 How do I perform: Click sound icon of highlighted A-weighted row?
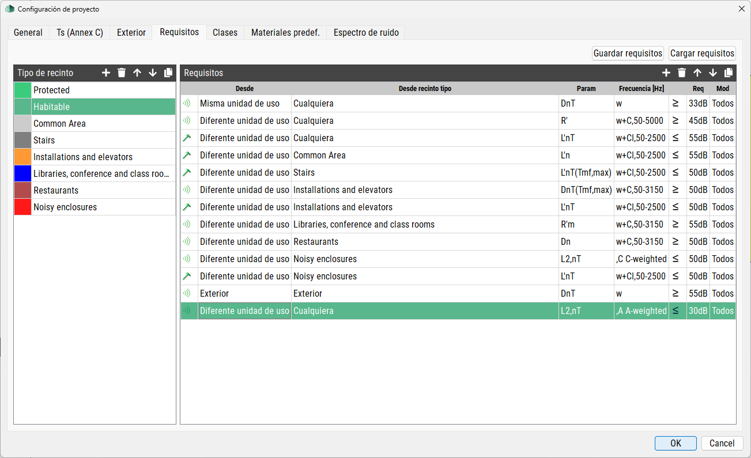187,311
